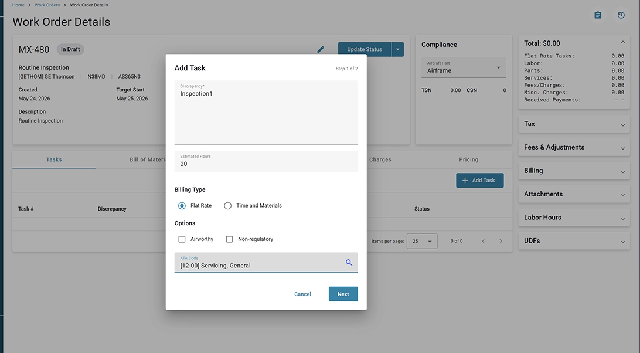Expand the Attachments section
The image size is (640, 353).
click(574, 194)
